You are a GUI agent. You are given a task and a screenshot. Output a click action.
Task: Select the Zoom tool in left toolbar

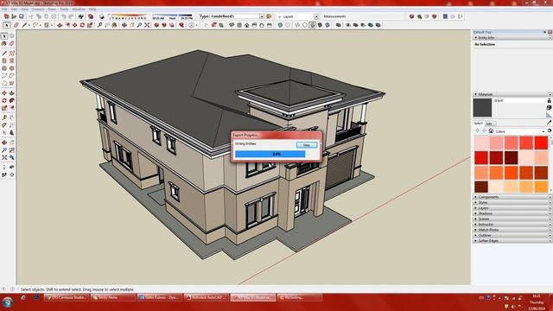(4, 149)
